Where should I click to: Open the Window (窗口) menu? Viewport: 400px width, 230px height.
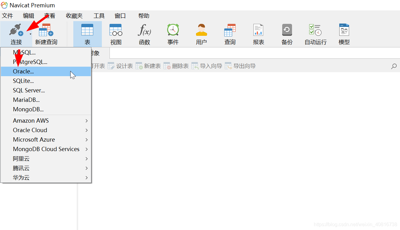[x=120, y=16]
